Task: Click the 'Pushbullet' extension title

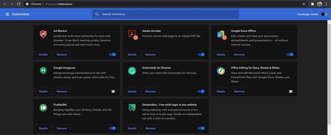Action: tap(60, 105)
